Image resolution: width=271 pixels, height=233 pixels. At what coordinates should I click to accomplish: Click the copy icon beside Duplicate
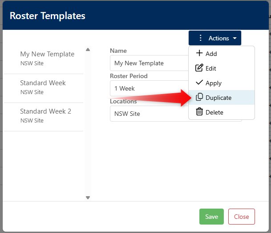[199, 98]
